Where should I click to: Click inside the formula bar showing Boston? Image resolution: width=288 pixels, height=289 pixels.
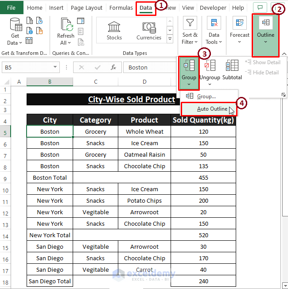point(150,67)
